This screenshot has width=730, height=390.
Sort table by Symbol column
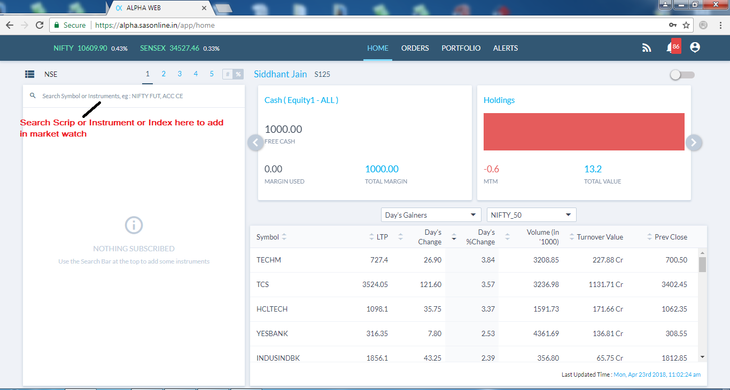click(271, 237)
